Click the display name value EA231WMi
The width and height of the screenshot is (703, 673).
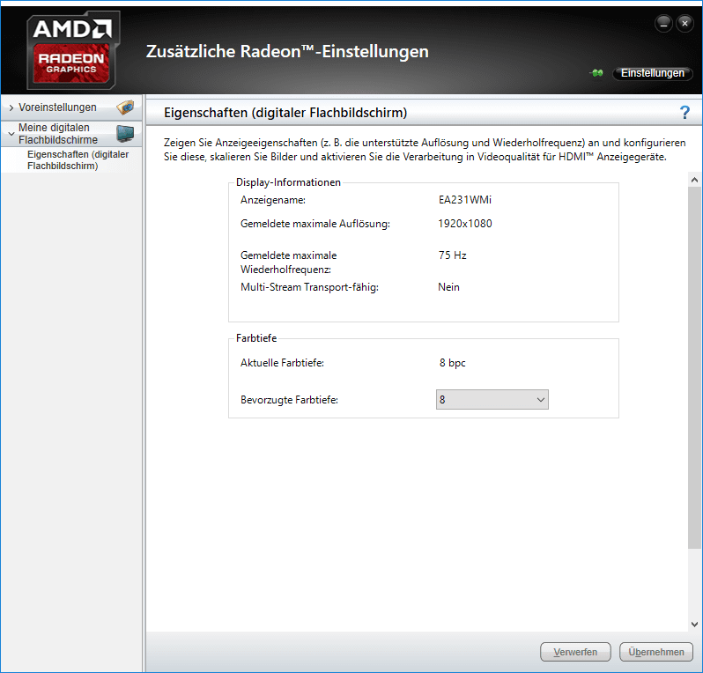tap(464, 200)
